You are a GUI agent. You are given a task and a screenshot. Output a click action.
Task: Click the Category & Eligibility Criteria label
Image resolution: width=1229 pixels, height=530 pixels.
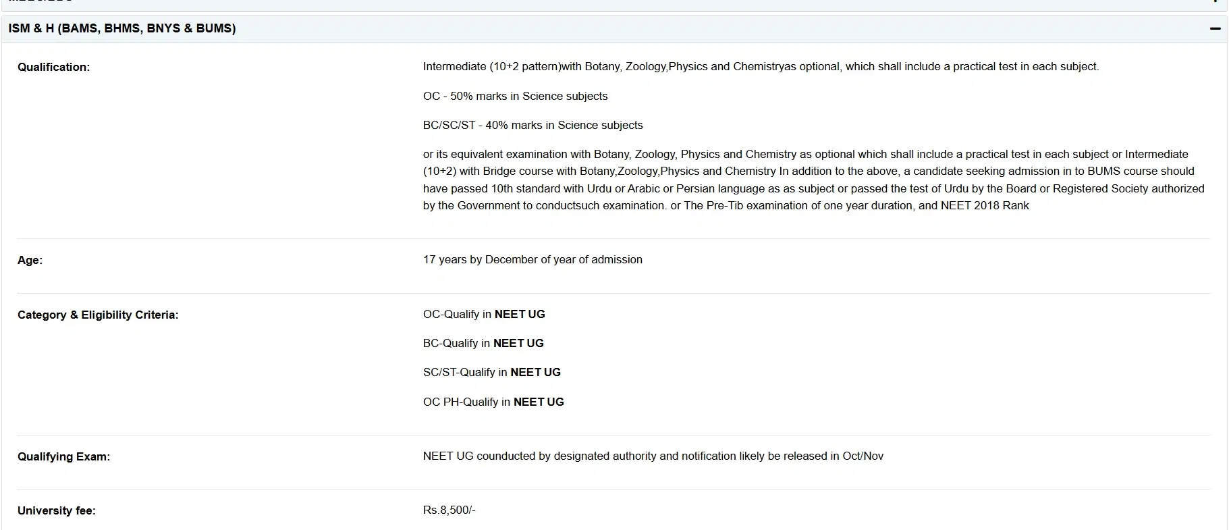98,315
